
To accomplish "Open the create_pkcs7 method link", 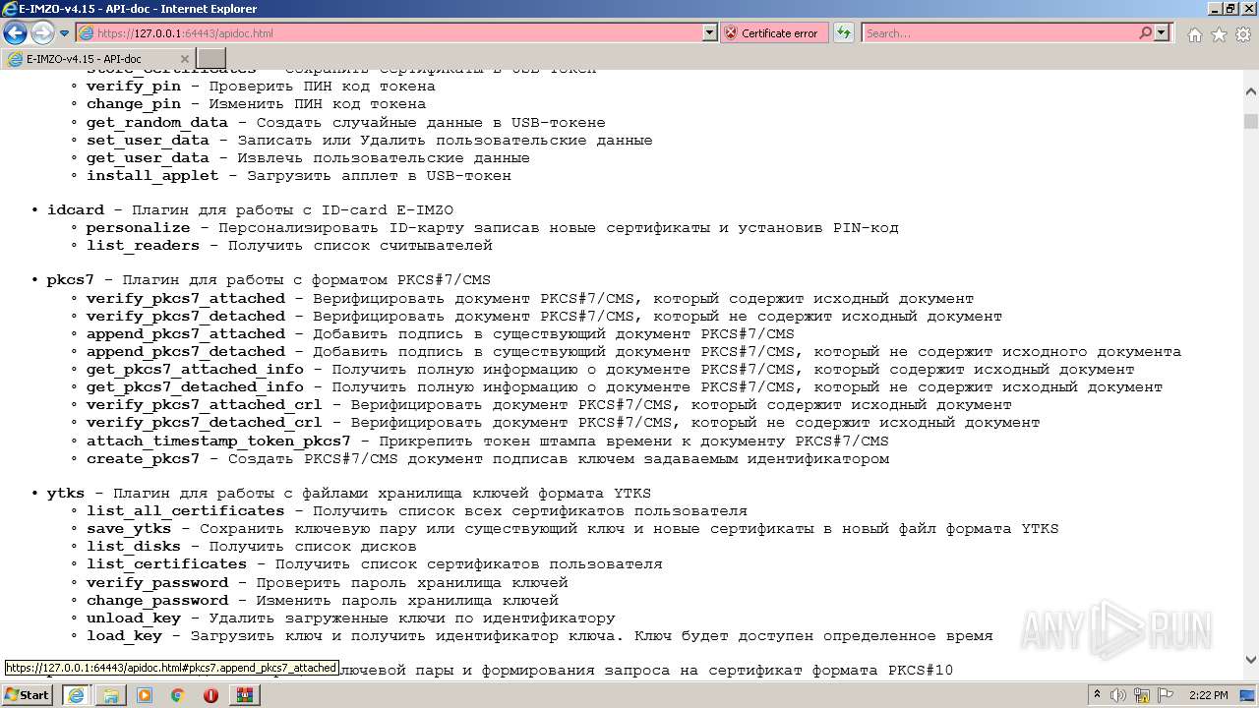I will click(143, 459).
